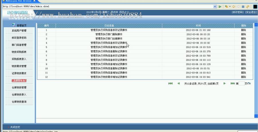
Task: Click the scrollbar down arrow of the content pane
Action: [256, 116]
